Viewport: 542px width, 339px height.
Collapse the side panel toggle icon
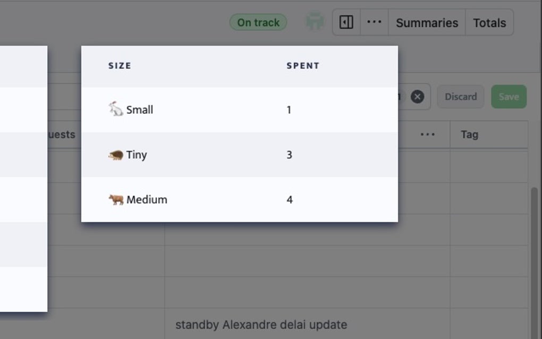click(x=345, y=22)
